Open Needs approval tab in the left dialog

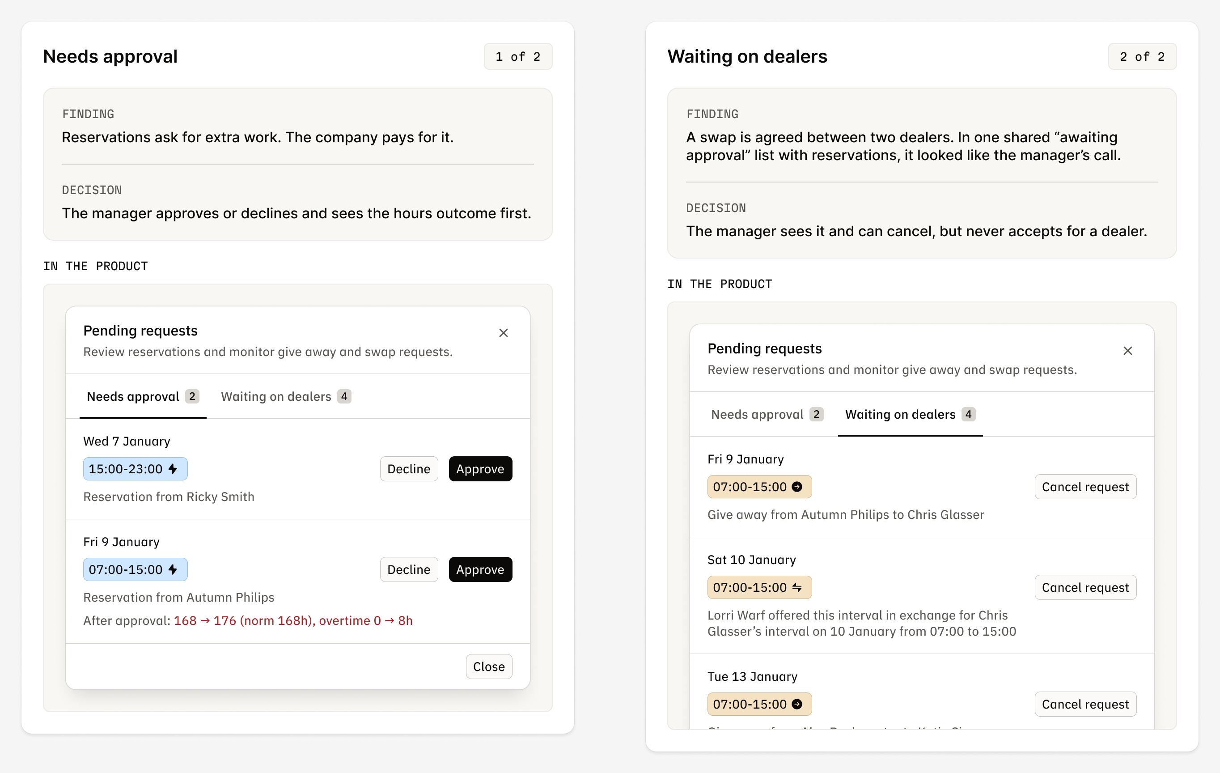(x=143, y=396)
